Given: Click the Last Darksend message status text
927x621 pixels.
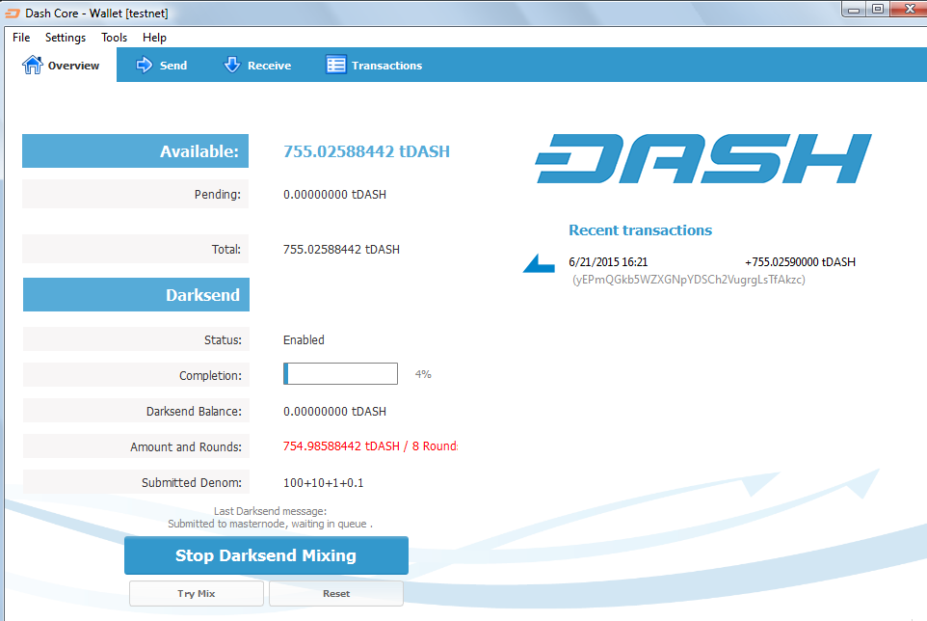Looking at the screenshot, I should click(270, 518).
